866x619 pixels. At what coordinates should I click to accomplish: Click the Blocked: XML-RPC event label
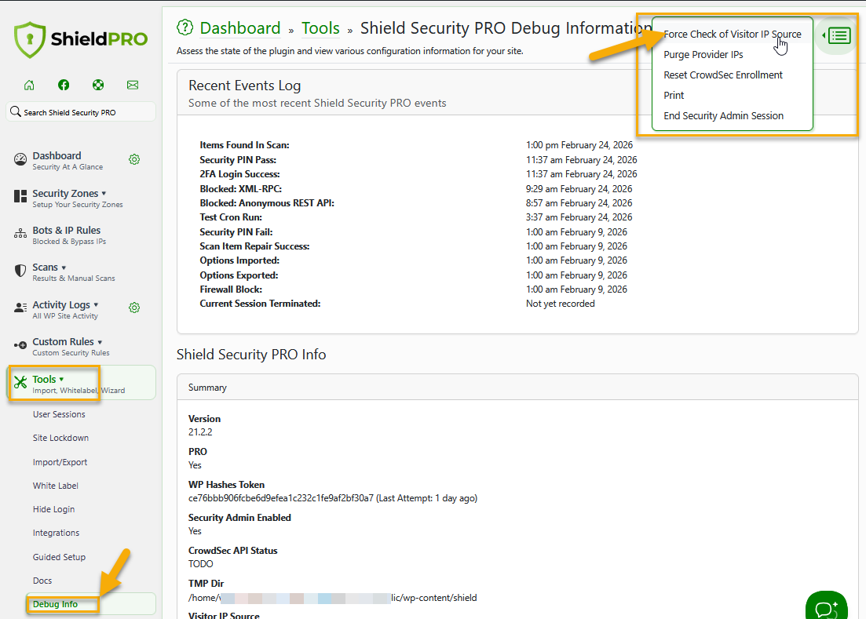pyautogui.click(x=241, y=188)
